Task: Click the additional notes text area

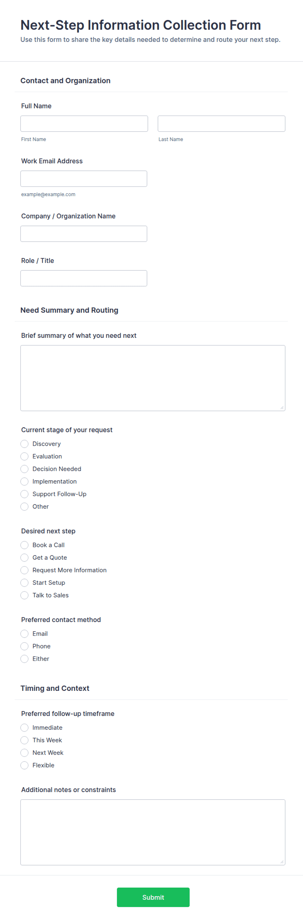Action: click(153, 832)
